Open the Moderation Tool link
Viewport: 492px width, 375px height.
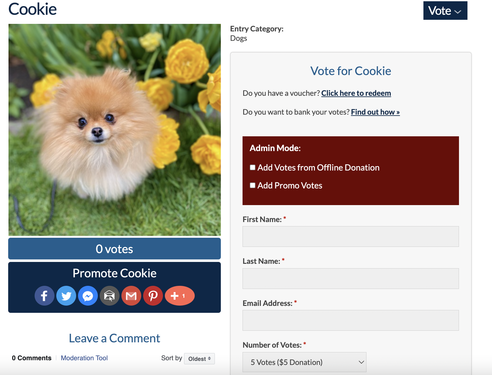[84, 358]
